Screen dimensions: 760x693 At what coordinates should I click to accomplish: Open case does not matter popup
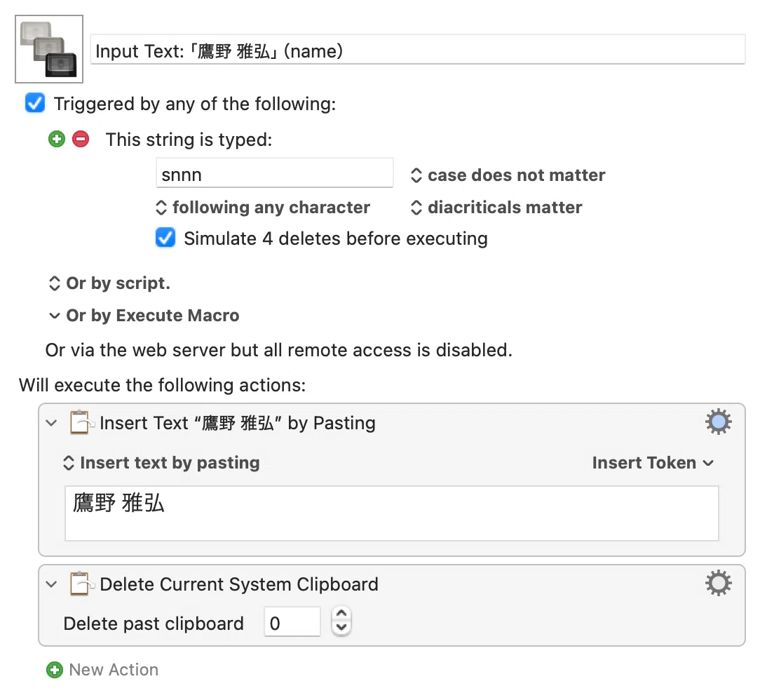[508, 175]
